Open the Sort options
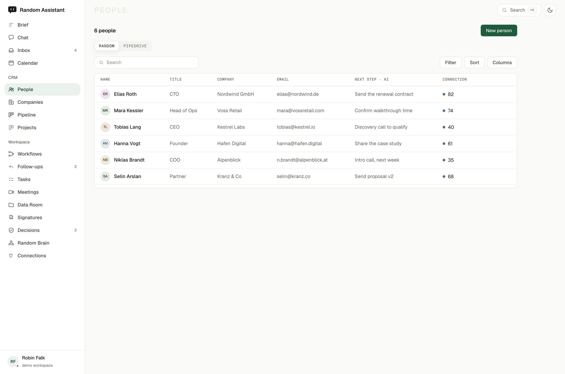 pos(474,62)
